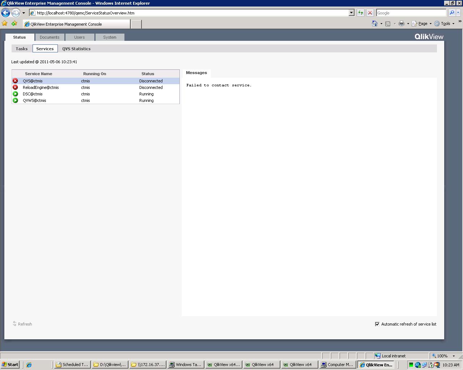Click the search magnifier icon
Image resolution: width=463 pixels, height=370 pixels.
point(452,13)
